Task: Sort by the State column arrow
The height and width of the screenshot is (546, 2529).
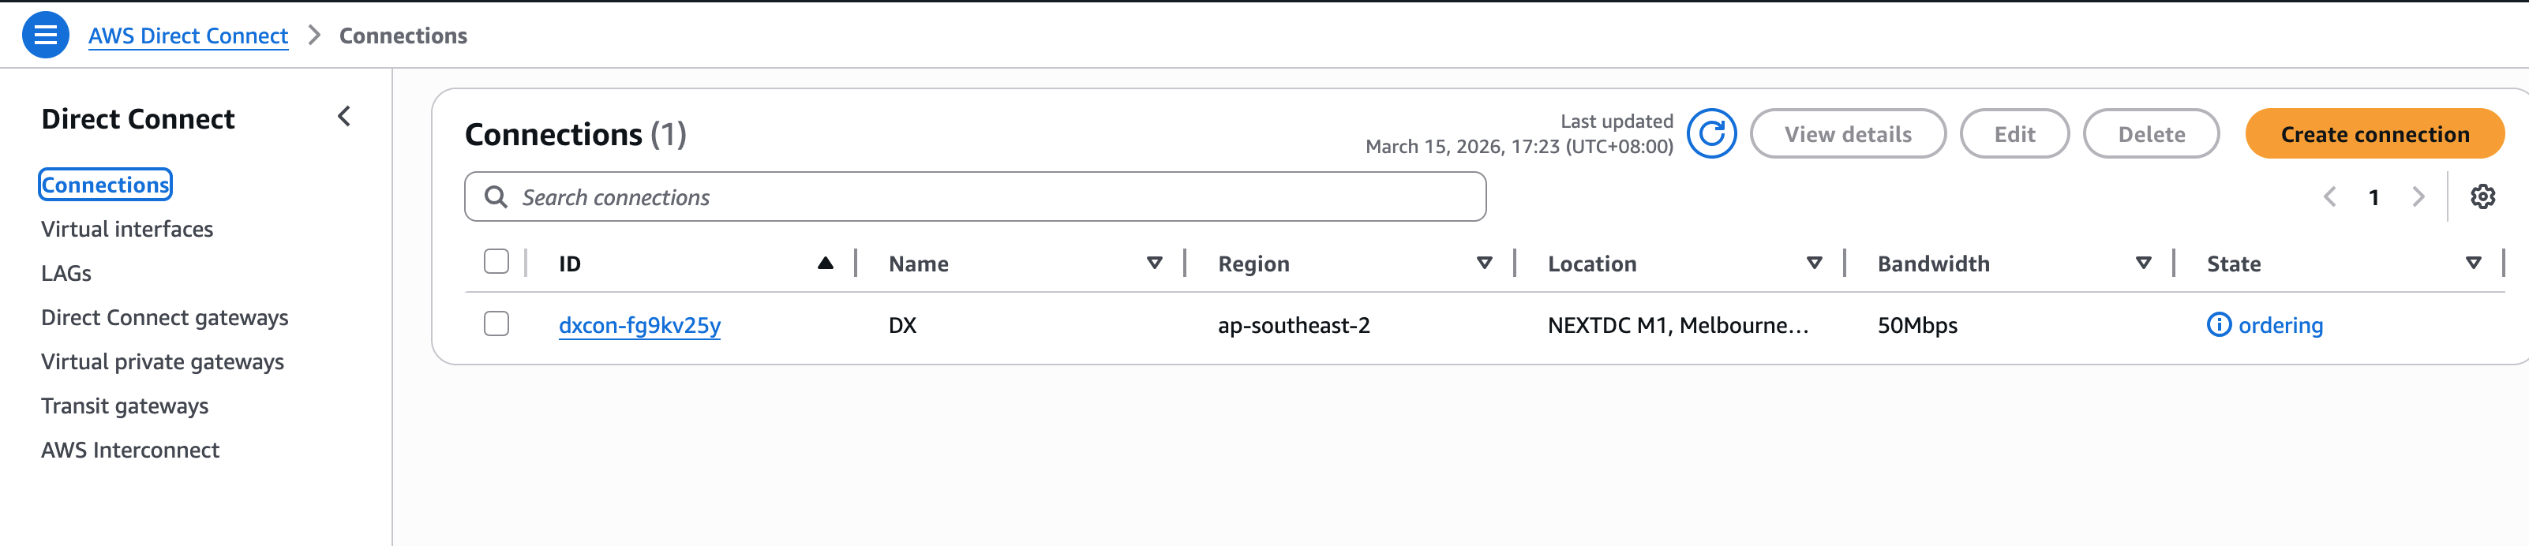Action: pyautogui.click(x=2473, y=264)
